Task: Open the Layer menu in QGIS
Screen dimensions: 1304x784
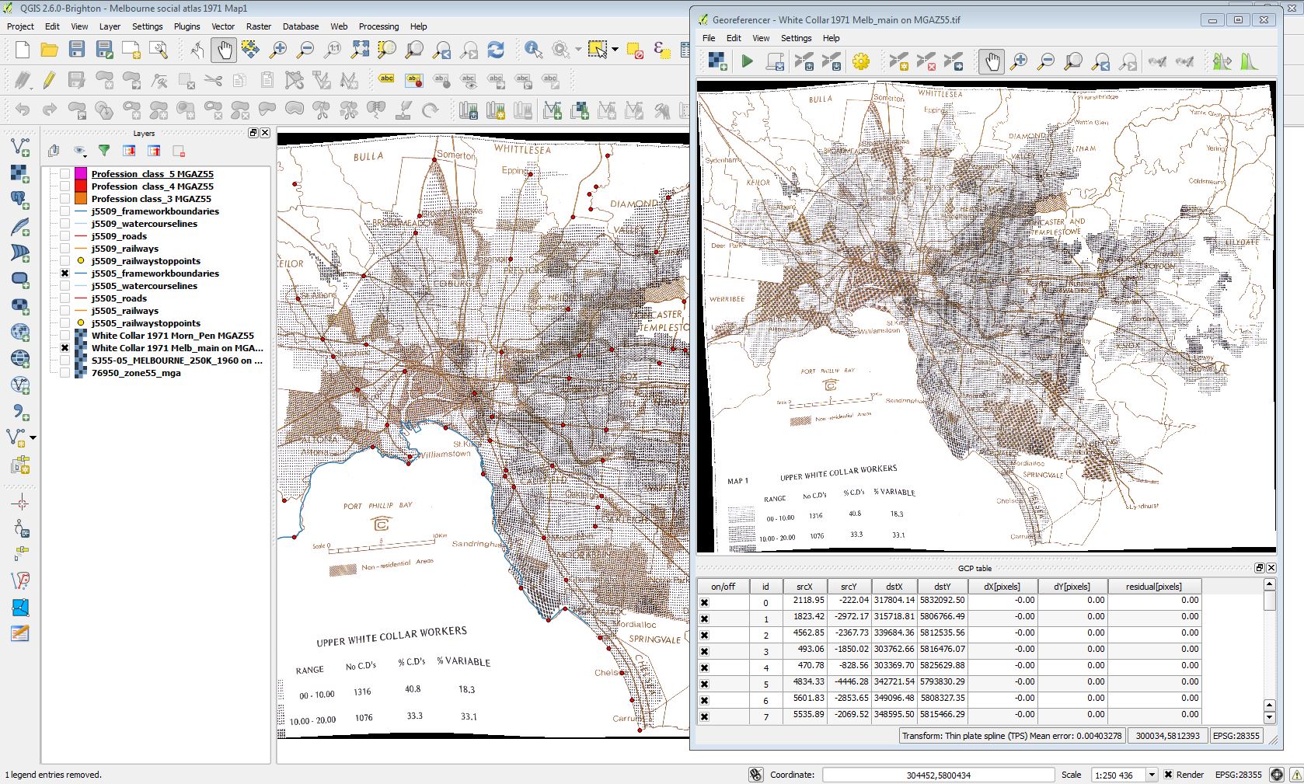Action: click(110, 26)
